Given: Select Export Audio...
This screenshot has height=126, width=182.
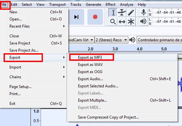Looking at the screenshot, I should (x=122, y=79).
